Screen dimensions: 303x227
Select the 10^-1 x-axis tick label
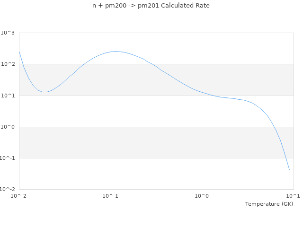pyautogui.click(x=110, y=196)
